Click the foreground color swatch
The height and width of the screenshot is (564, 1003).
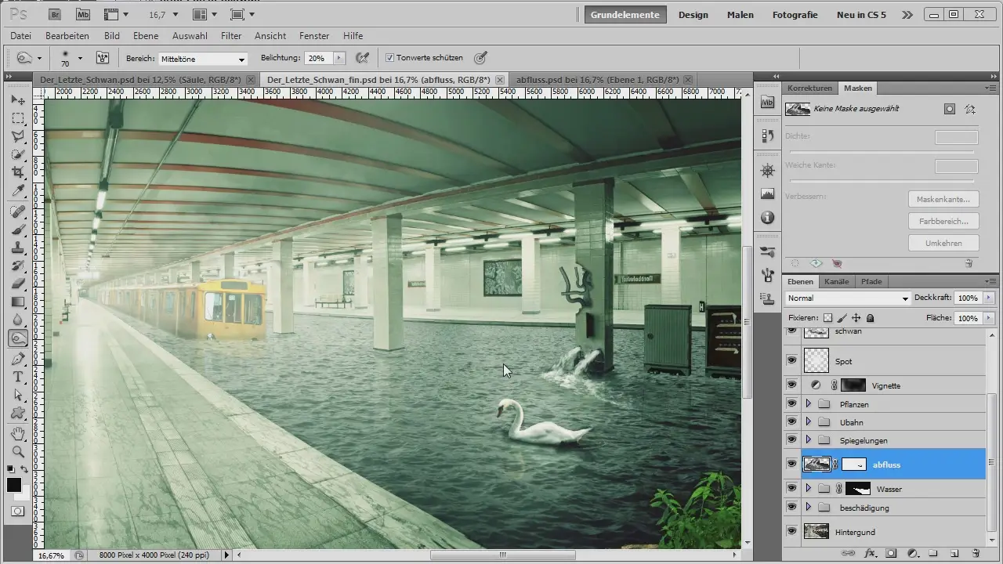coord(14,486)
